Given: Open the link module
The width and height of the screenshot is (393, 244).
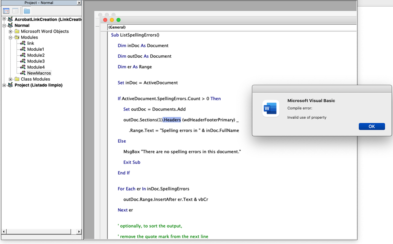Looking at the screenshot, I should 31,43.
